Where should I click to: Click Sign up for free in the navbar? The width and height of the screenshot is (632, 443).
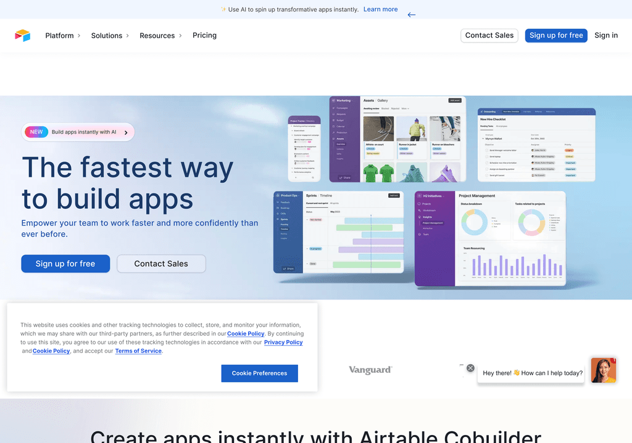[555, 35]
